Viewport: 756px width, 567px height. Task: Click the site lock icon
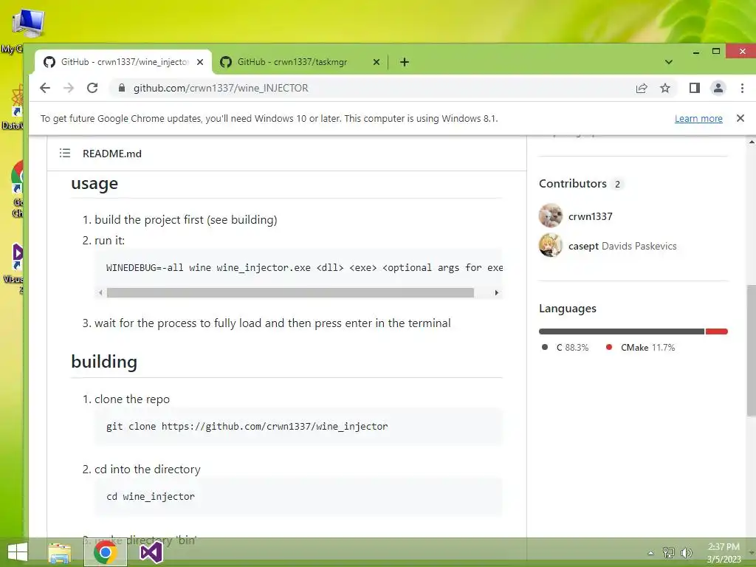[122, 88]
